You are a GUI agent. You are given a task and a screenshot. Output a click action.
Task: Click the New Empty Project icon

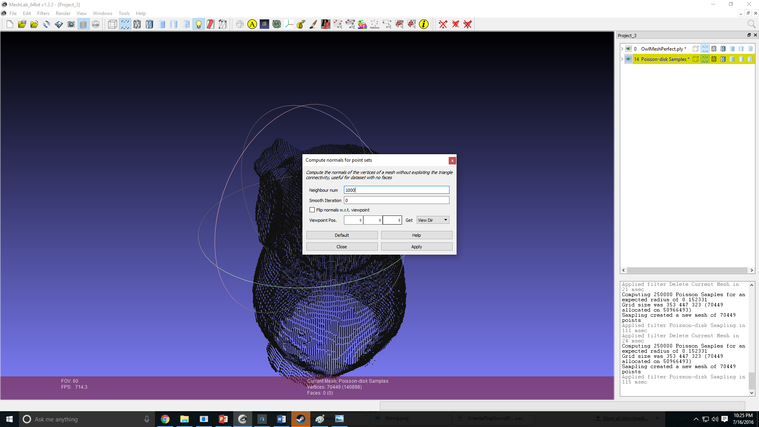coord(10,25)
